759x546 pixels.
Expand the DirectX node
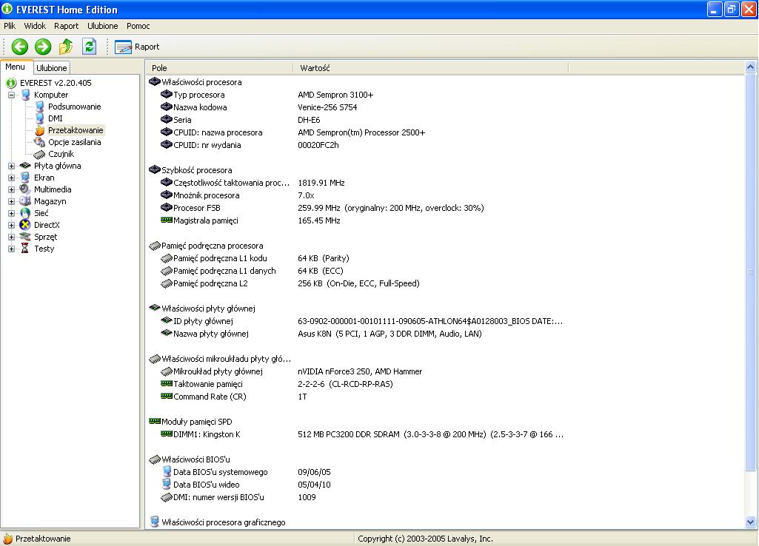pos(12,225)
